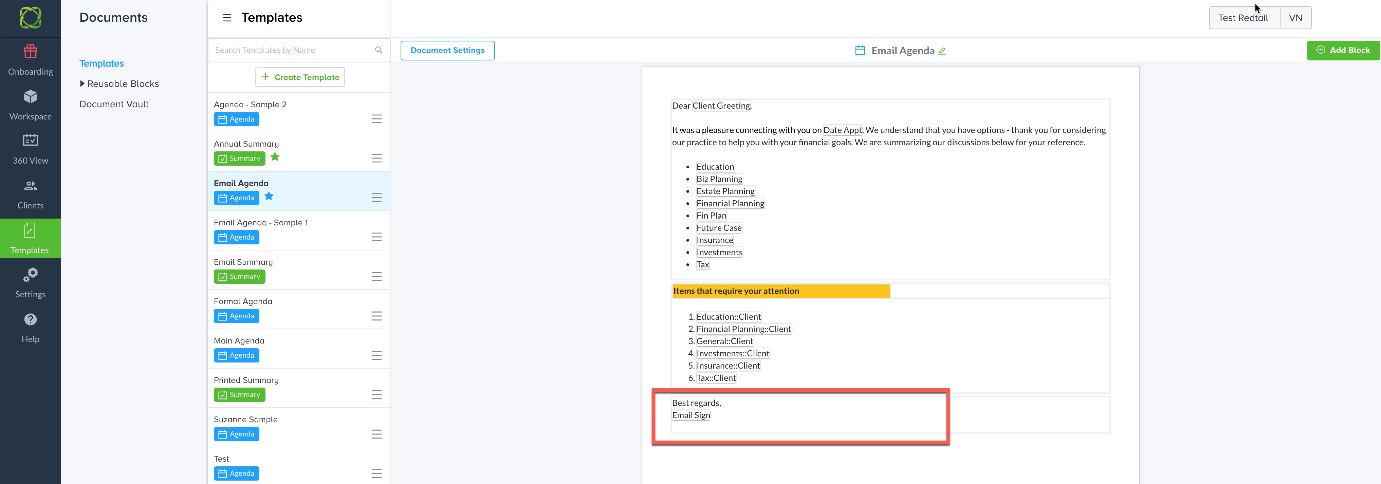
Task: Open the options menu for Formal Agenda
Action: [x=377, y=316]
